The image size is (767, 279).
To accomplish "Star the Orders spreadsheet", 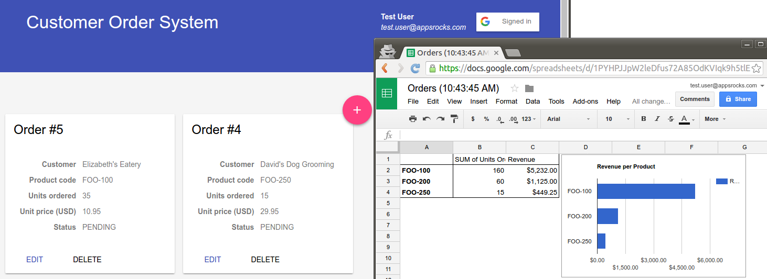I will point(515,88).
